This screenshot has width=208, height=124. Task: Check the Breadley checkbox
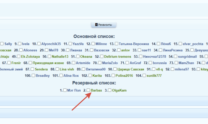[33, 75]
